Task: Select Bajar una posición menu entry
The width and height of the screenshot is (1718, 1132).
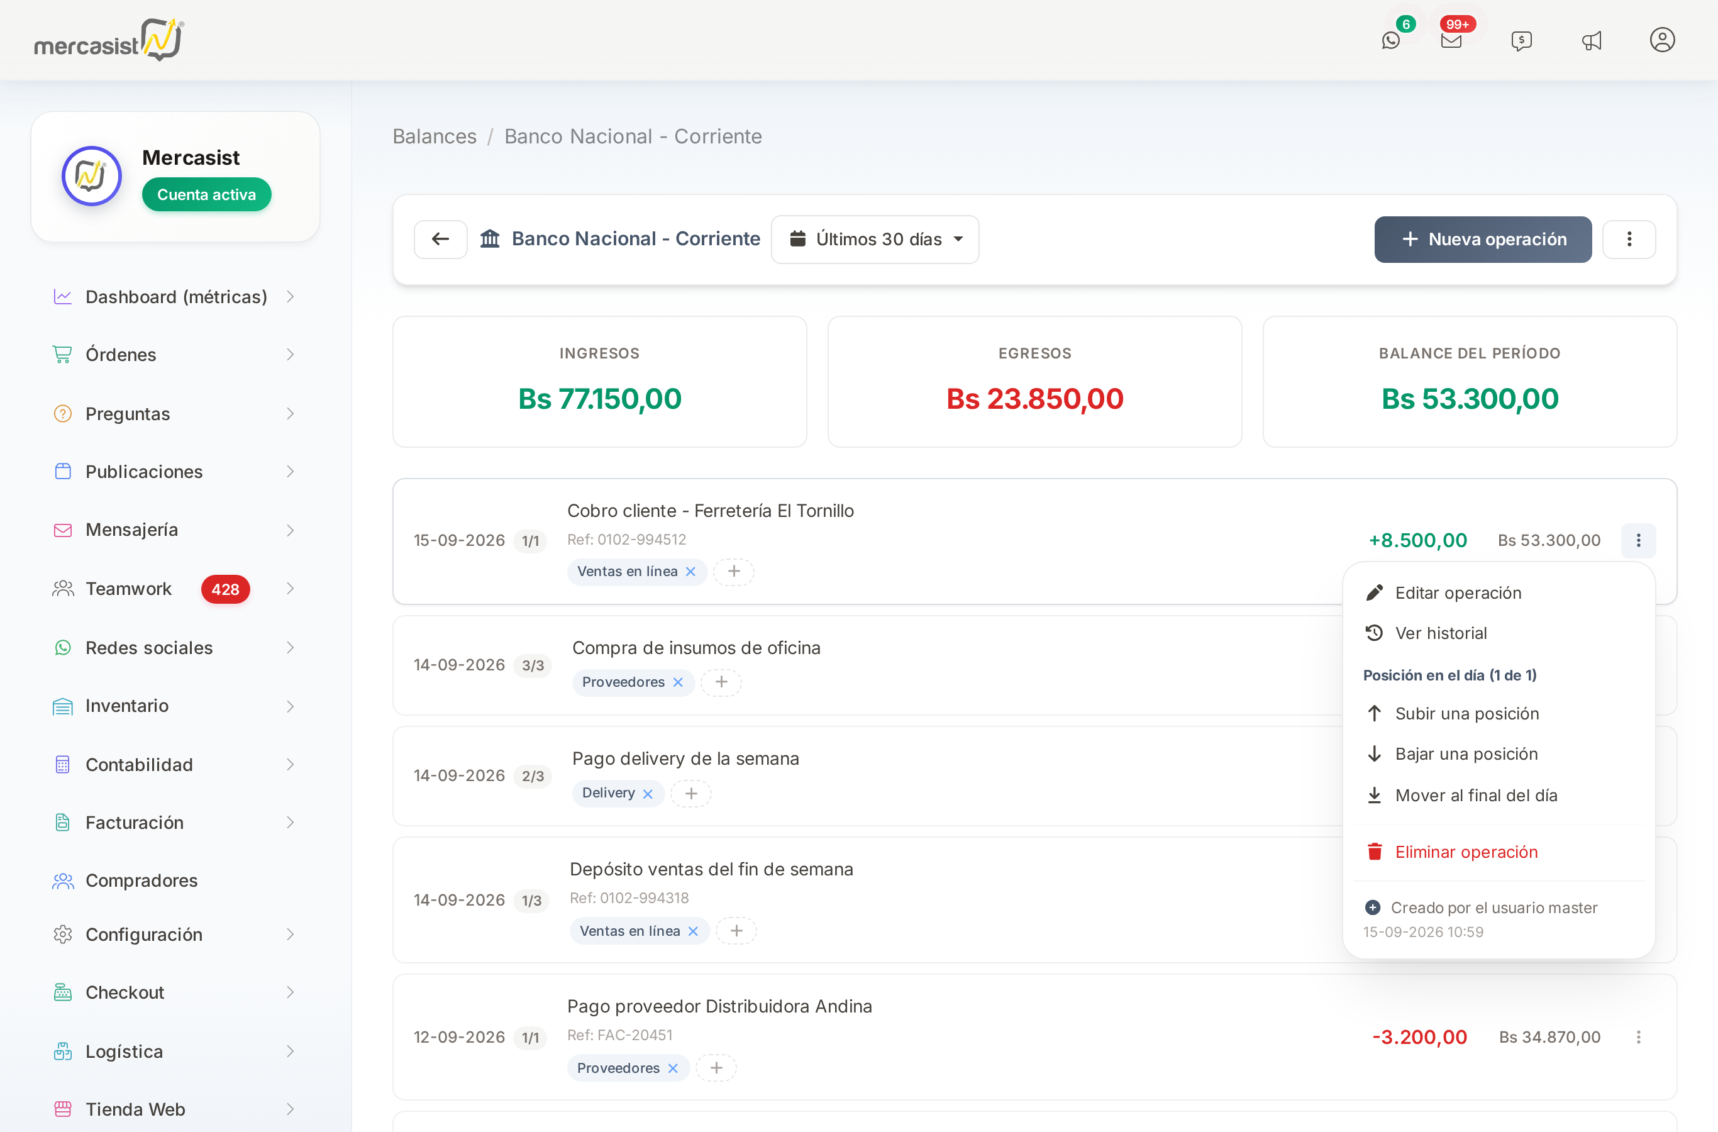Action: (x=1499, y=753)
